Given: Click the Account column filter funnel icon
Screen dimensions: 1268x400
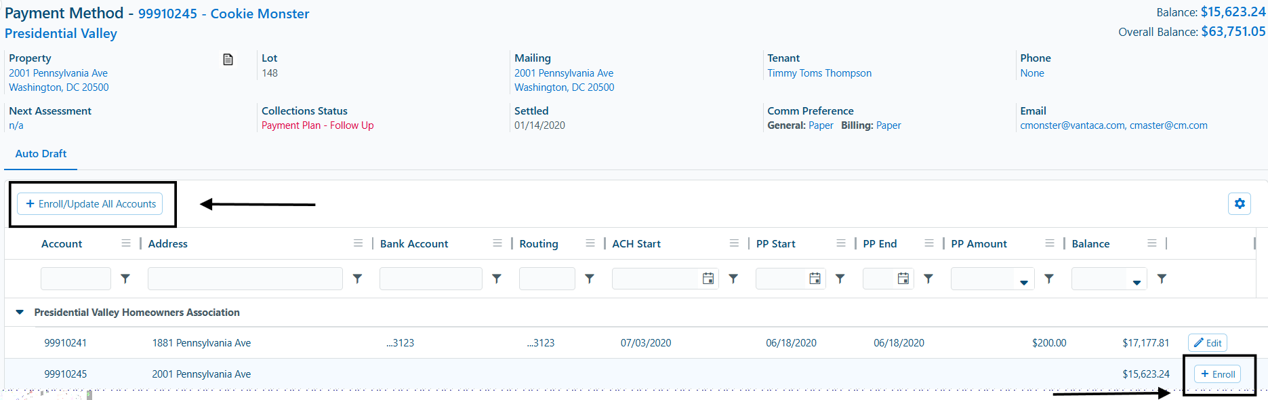Looking at the screenshot, I should (125, 279).
